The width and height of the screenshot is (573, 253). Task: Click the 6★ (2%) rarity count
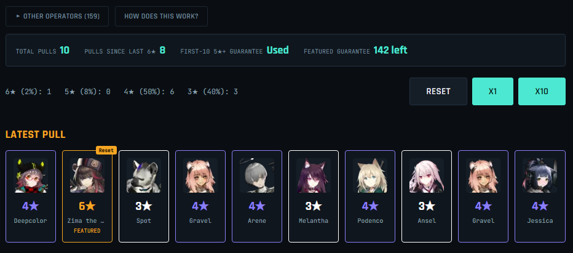[28, 92]
